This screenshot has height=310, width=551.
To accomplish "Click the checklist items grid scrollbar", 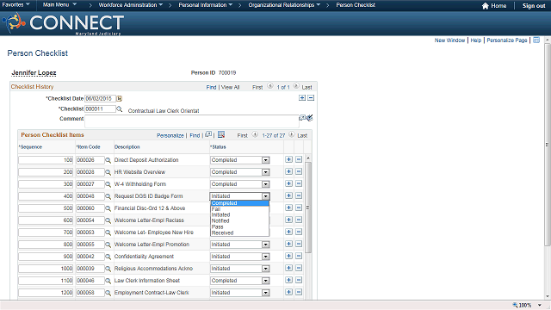I will click(308, 208).
